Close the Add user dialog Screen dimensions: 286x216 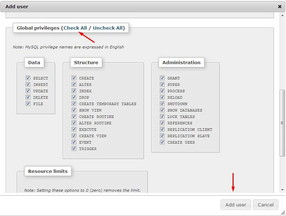pos(280,6)
